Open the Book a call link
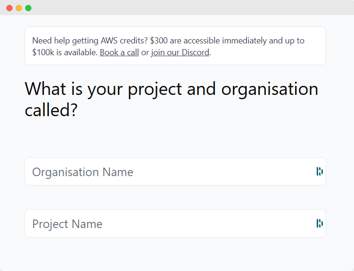 (119, 52)
